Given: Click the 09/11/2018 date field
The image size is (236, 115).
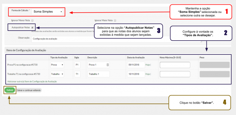Looking at the screenshot, I should 136,65.
